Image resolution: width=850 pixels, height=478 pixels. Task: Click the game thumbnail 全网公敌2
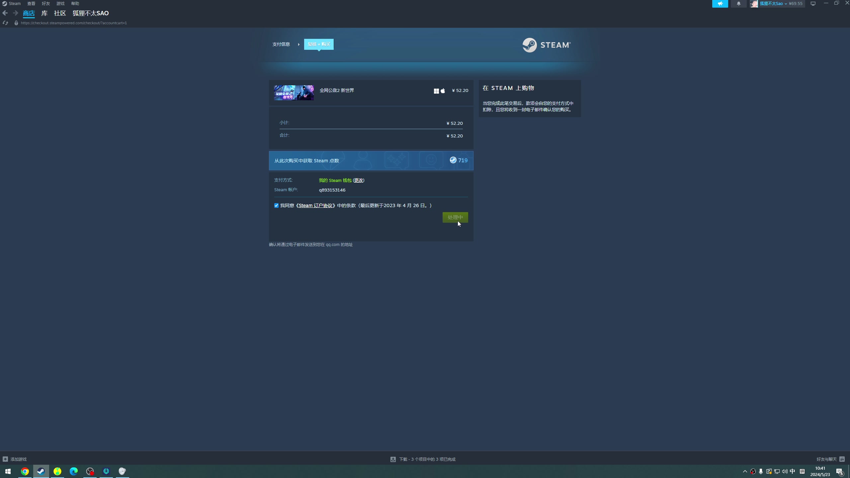coord(294,93)
